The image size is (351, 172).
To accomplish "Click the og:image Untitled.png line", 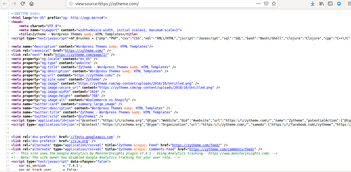I will (x=105, y=84).
